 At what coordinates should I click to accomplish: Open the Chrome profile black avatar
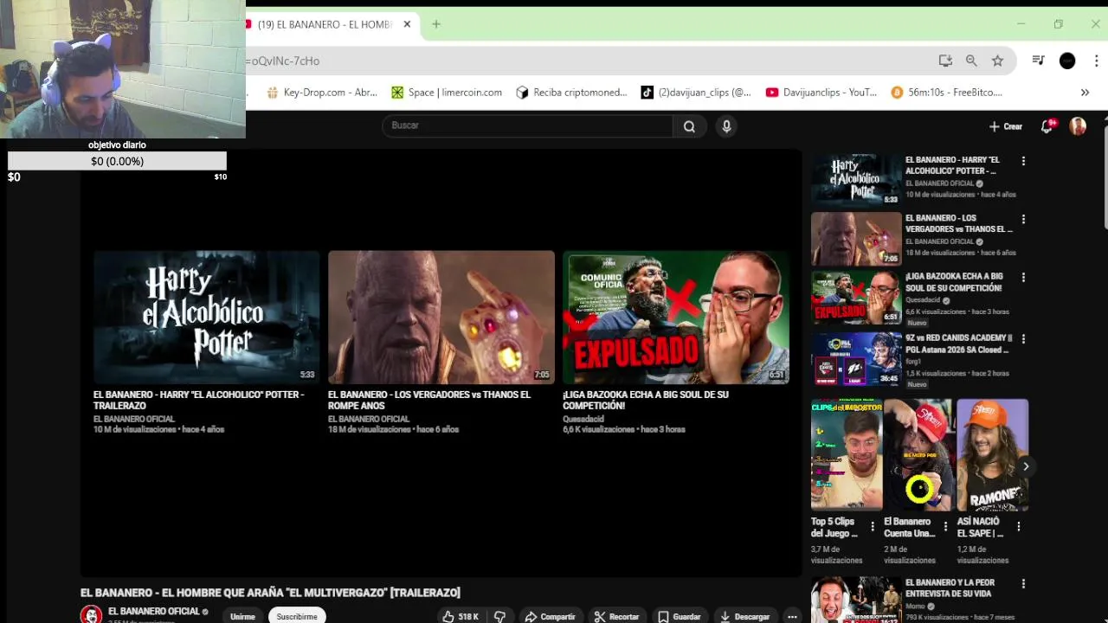1067,61
